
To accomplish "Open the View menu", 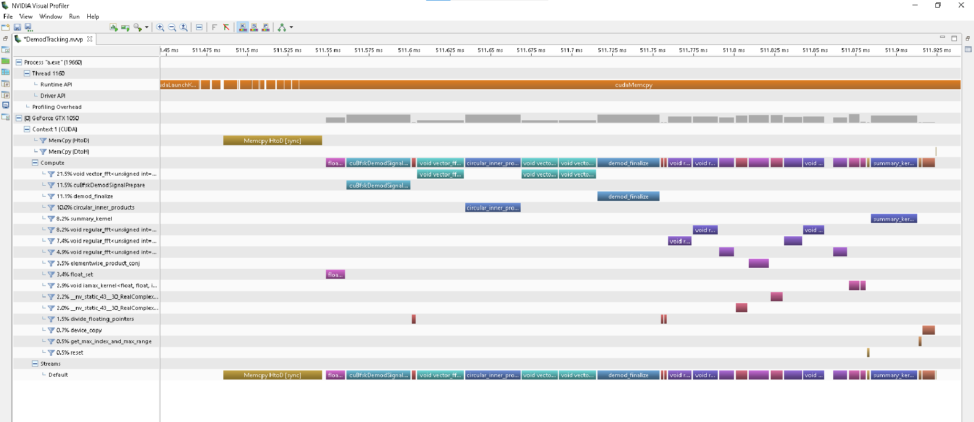I will [x=26, y=16].
